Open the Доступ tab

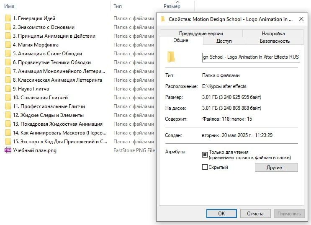[224, 41]
